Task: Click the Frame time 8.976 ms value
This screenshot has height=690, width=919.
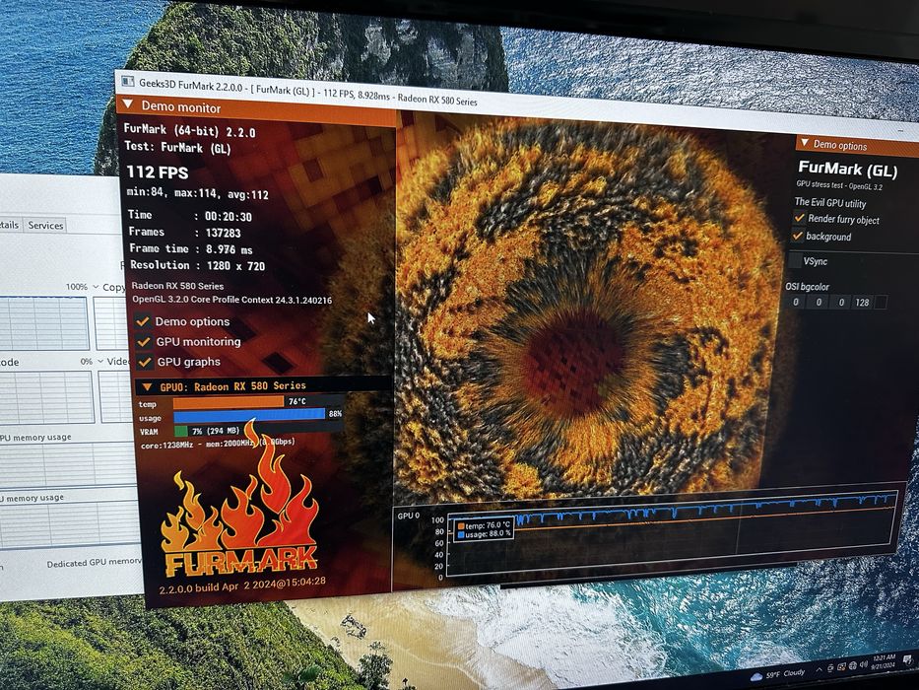Action: point(230,249)
